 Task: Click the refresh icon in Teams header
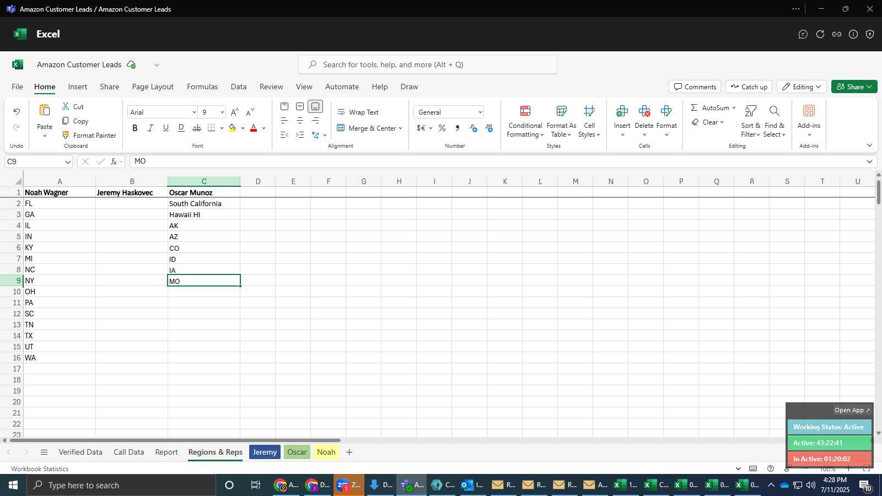(x=820, y=34)
